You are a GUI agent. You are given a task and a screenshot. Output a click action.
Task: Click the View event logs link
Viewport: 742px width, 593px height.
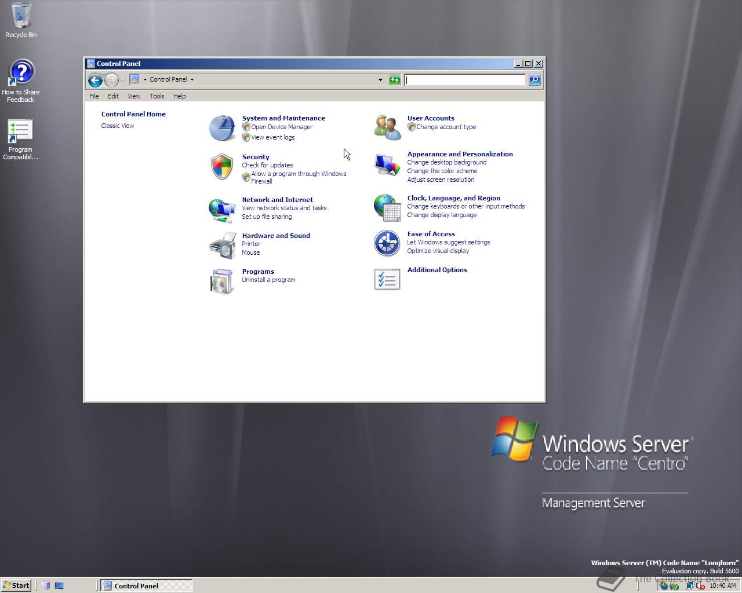(x=273, y=137)
